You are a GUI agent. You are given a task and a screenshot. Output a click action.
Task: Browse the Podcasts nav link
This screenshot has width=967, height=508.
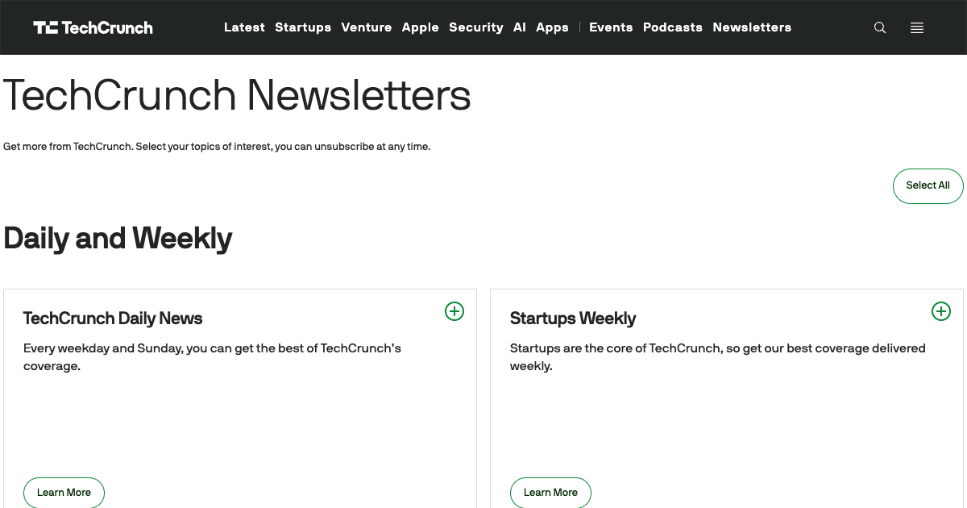pyautogui.click(x=673, y=27)
